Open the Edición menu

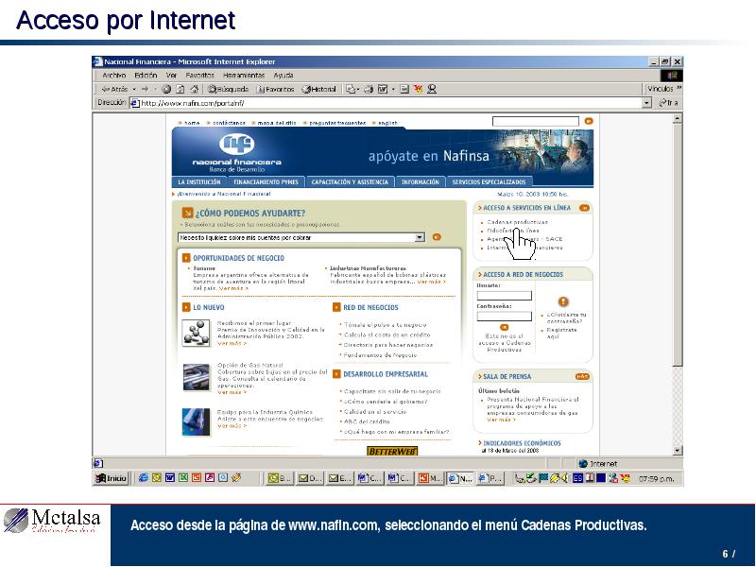click(x=146, y=76)
